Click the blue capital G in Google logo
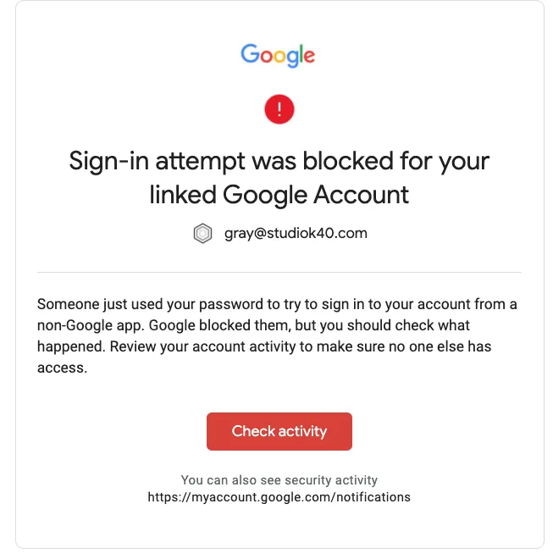Image resolution: width=553 pixels, height=559 pixels. [x=250, y=54]
